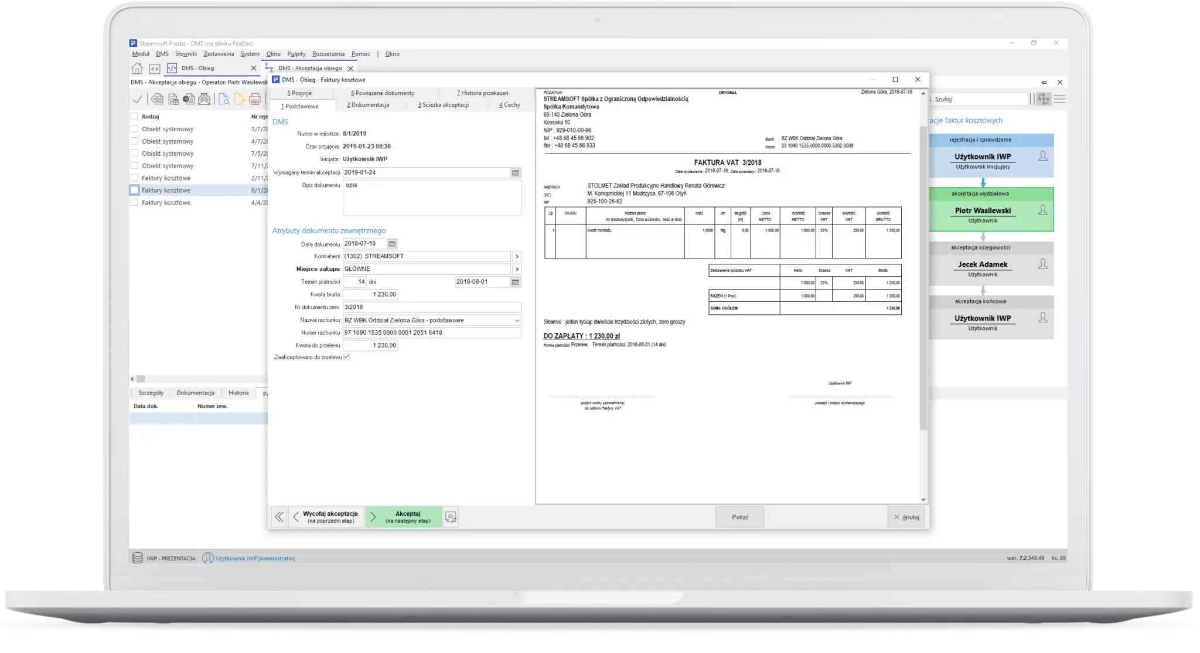Toggle Zaakceptowano do przelewu checkbox

[346, 357]
